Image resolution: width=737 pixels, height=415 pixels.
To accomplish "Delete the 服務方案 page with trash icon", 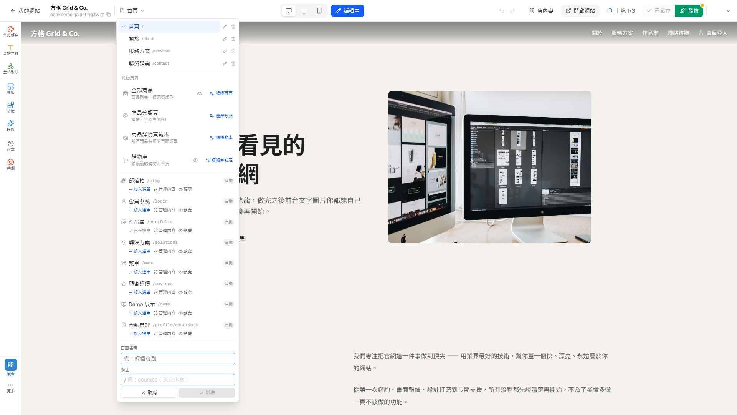I will point(233,51).
